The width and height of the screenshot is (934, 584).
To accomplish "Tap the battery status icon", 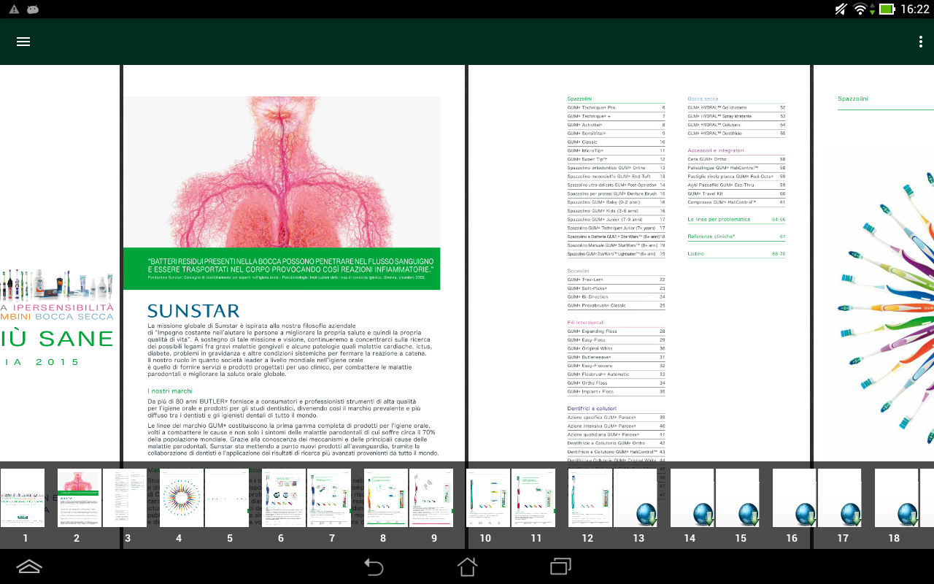I will pyautogui.click(x=887, y=9).
